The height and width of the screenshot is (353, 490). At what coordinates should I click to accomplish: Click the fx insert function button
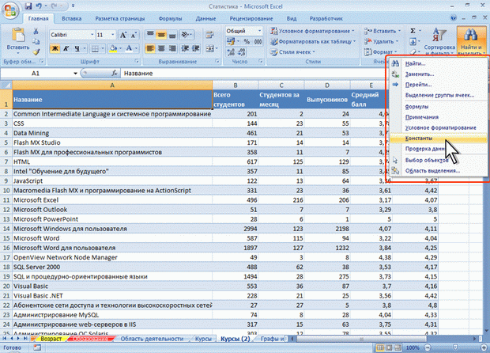tap(115, 74)
